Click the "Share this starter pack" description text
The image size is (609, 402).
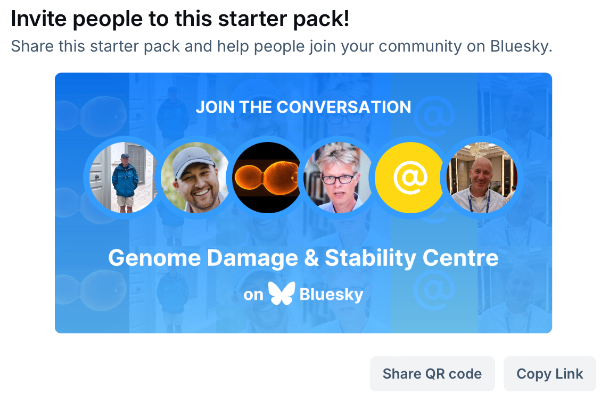click(x=282, y=46)
